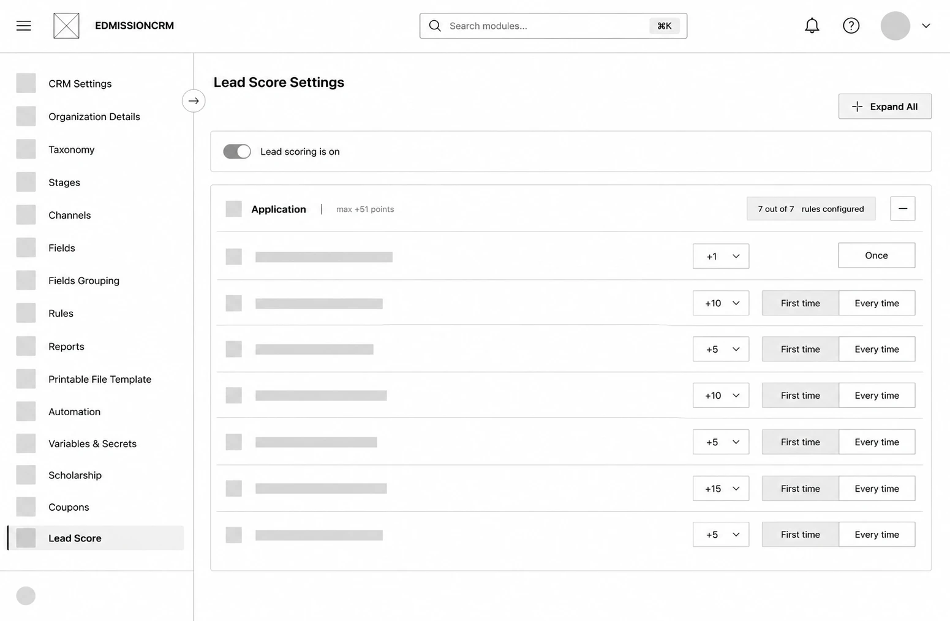Click the Once button
This screenshot has height=621, width=950.
click(876, 255)
